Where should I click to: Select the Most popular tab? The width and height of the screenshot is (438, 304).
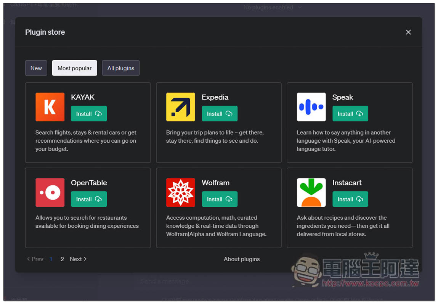[x=75, y=68]
